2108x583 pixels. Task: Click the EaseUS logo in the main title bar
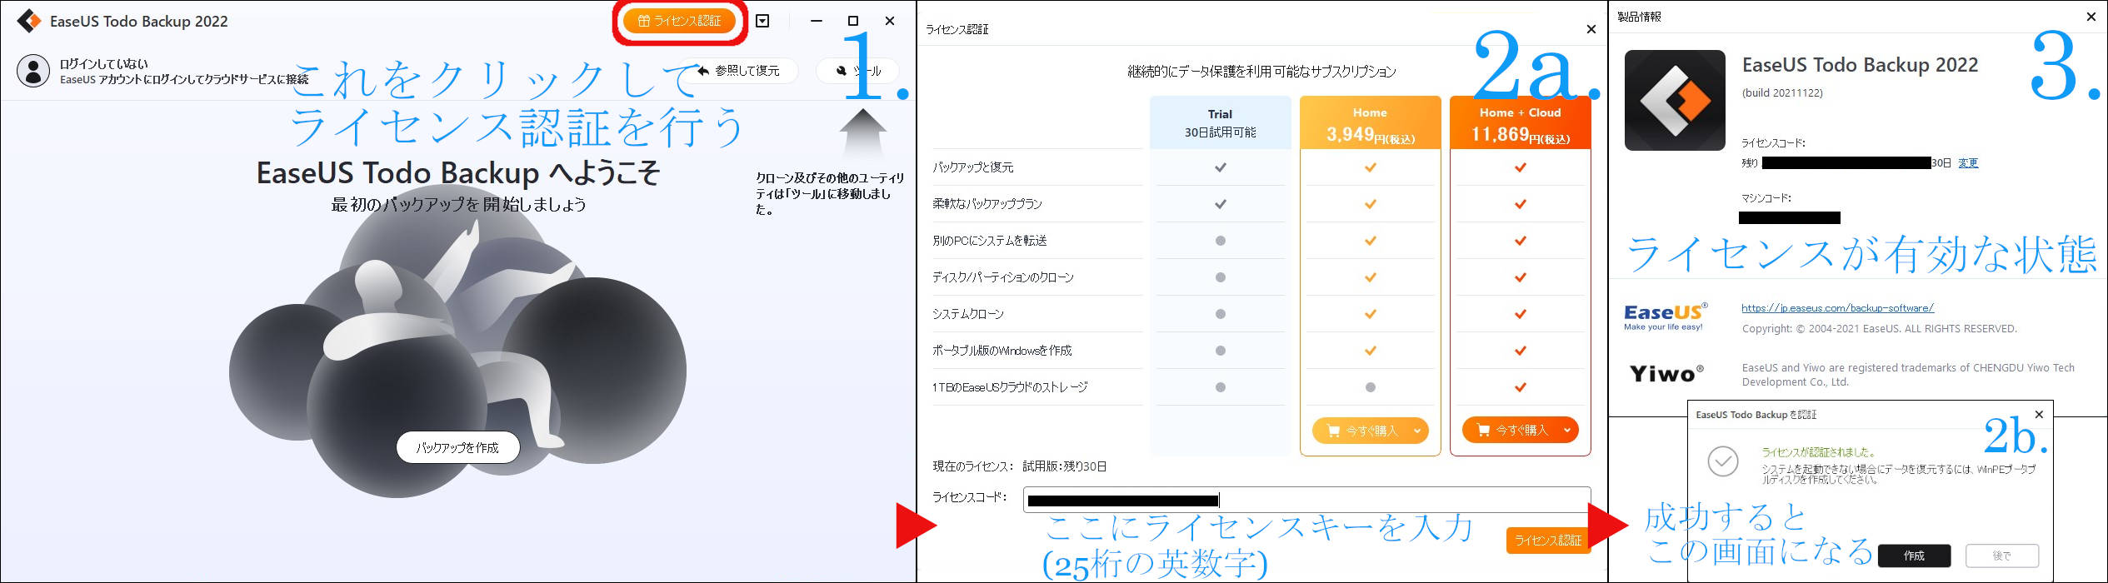29,21
